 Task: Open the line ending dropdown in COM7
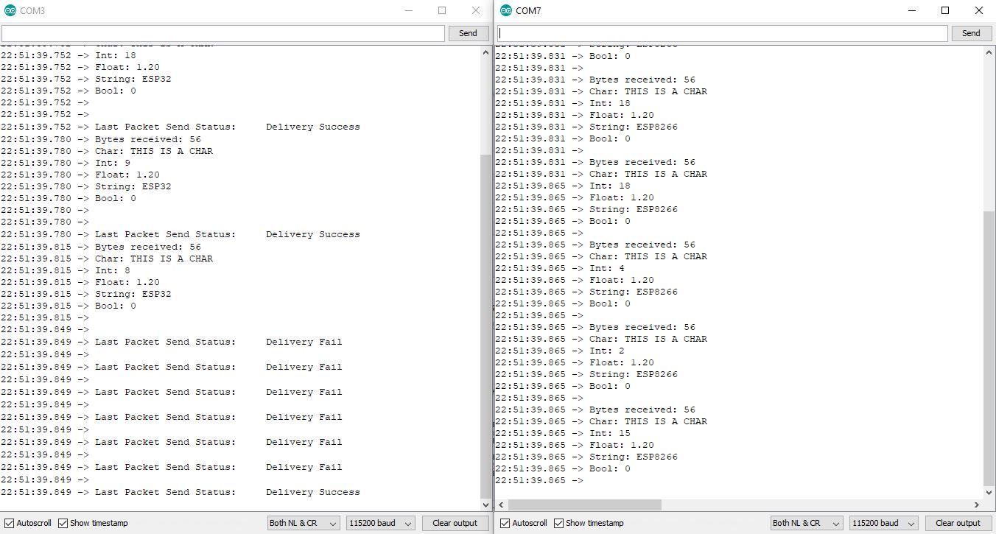pos(805,523)
